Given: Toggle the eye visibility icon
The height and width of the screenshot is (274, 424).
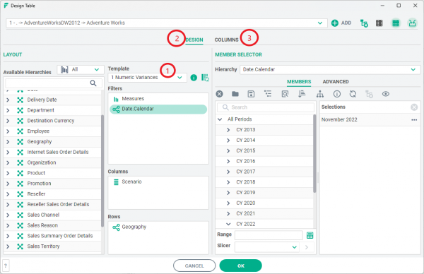Looking at the screenshot, I should tap(386, 94).
